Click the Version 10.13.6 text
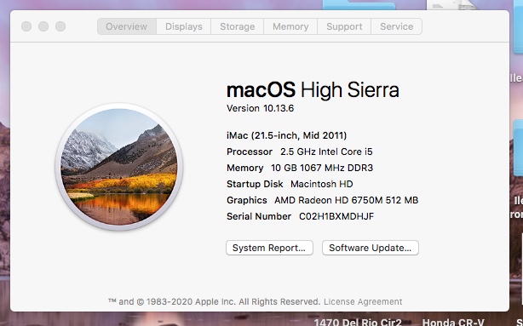The image size is (523, 326). pyautogui.click(x=260, y=108)
